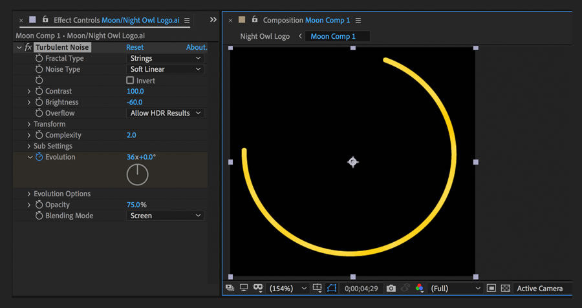582x308 pixels.
Task: Toggle the Overflow stopwatch
Action: click(x=39, y=113)
